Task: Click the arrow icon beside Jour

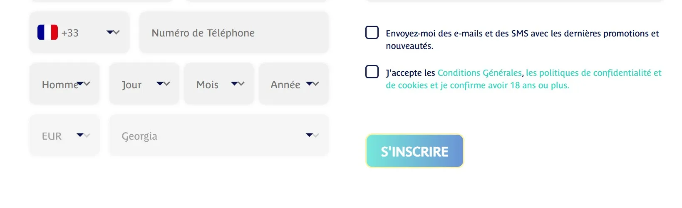Action: click(x=163, y=84)
